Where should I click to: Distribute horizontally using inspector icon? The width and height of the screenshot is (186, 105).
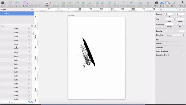[x=157, y=10]
